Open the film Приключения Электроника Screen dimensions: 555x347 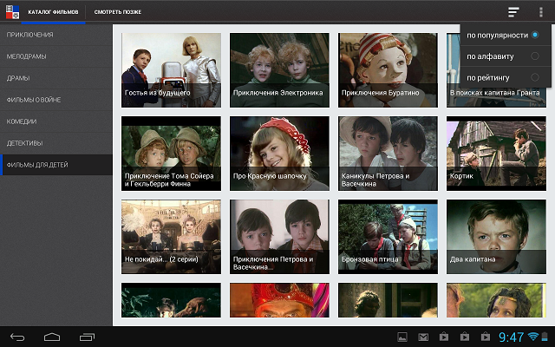pyautogui.click(x=279, y=70)
